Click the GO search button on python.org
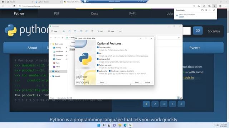Viewport: 229px width, 128px height. [x=198, y=31]
